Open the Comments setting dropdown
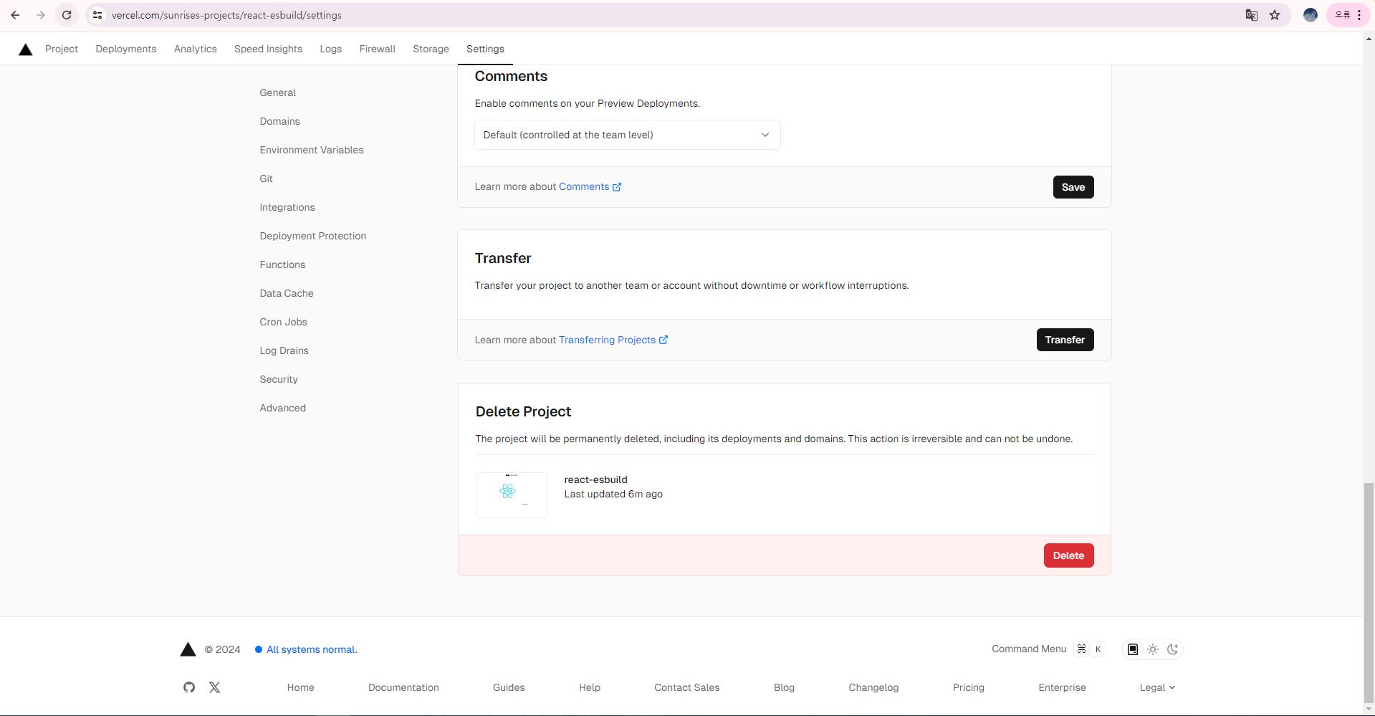 tap(627, 135)
